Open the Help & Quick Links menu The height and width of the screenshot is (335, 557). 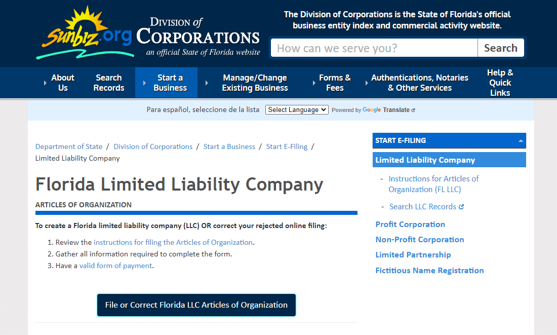(500, 83)
